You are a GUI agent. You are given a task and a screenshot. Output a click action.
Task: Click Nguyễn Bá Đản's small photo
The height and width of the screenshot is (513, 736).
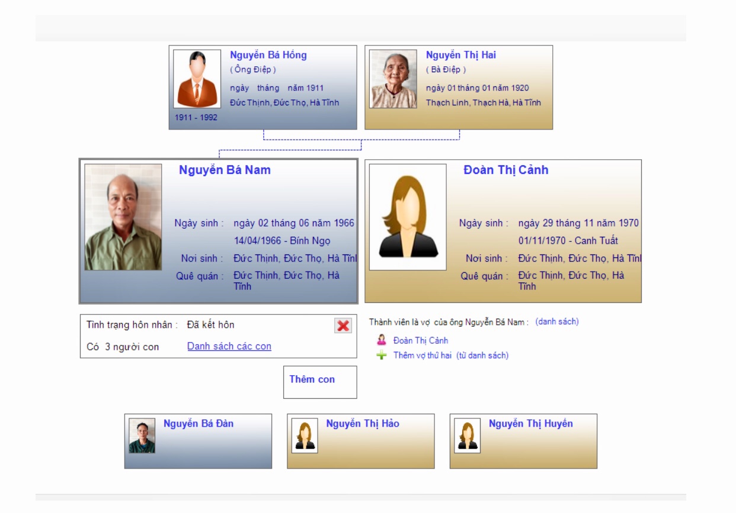(x=142, y=436)
